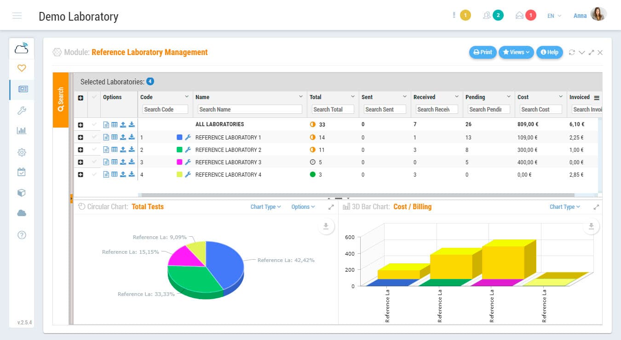Open the favorites heart icon in sidebar
This screenshot has height=340, width=621.
[22, 68]
